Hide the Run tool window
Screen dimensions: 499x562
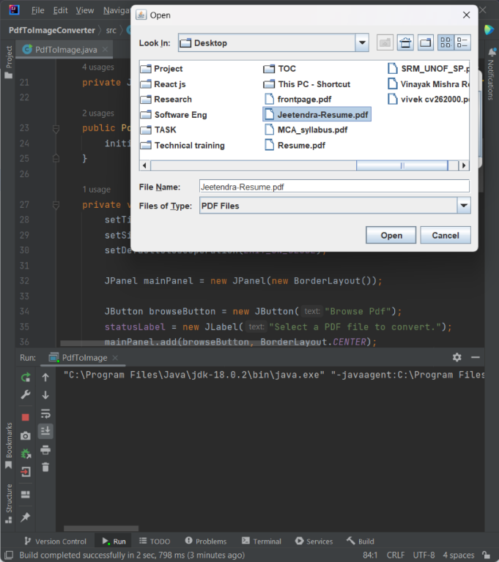tap(476, 357)
